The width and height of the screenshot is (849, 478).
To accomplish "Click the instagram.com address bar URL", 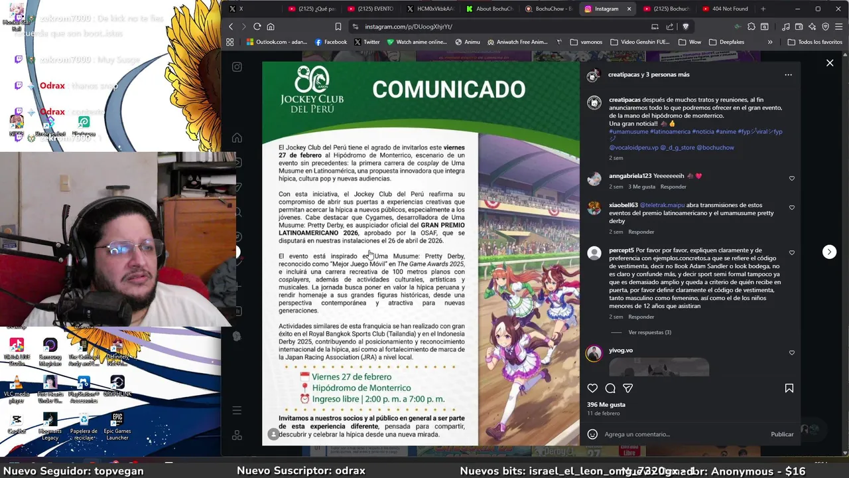I will (x=409, y=27).
